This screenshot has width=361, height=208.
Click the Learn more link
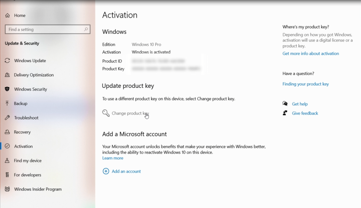[x=112, y=158]
